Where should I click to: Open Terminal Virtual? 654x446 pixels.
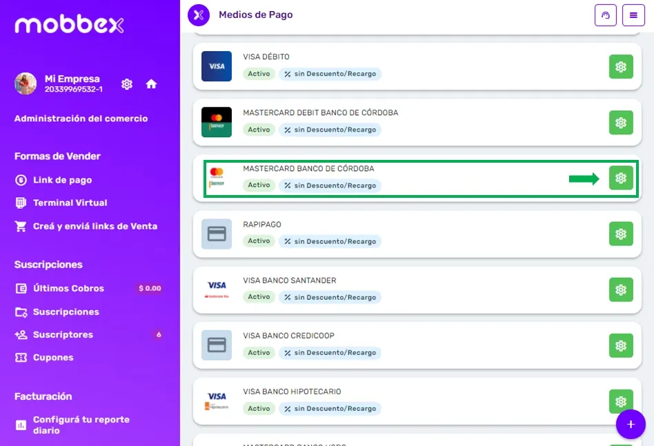pos(61,203)
